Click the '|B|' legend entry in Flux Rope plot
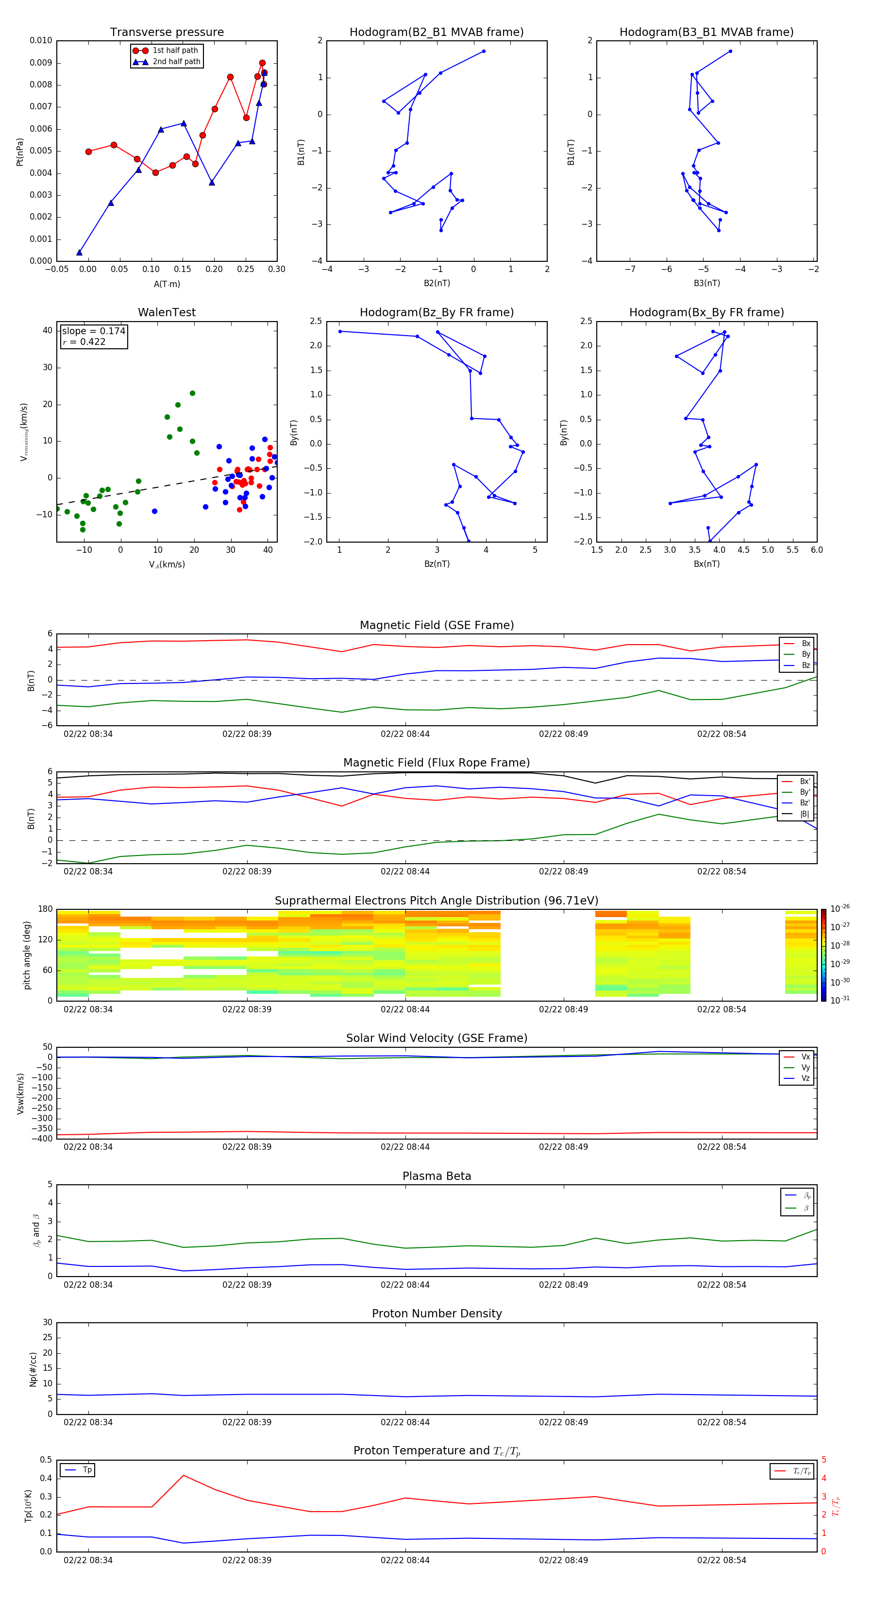 point(796,814)
